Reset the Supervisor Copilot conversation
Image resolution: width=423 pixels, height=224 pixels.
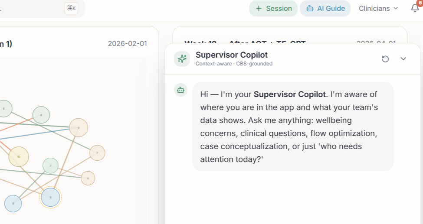click(x=385, y=58)
